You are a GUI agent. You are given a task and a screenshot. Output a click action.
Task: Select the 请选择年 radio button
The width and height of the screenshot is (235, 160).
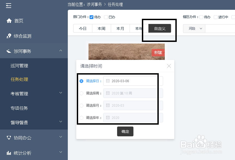pyautogui.click(x=81, y=118)
